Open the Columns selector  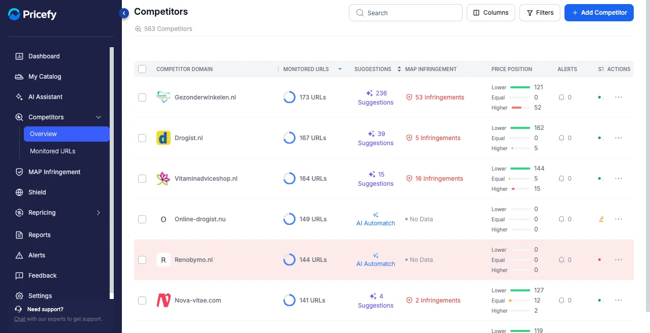491,13
